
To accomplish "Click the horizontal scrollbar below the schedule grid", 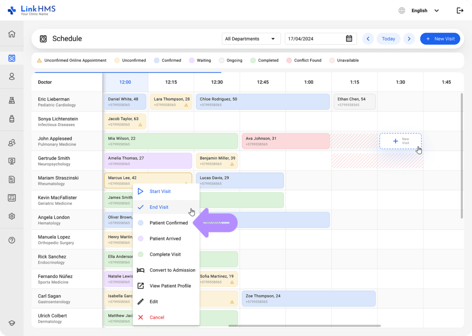I will pos(304,326).
